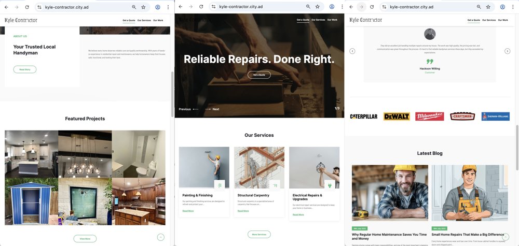
Task: Click the Craftsman brand logo
Action: coord(462,117)
